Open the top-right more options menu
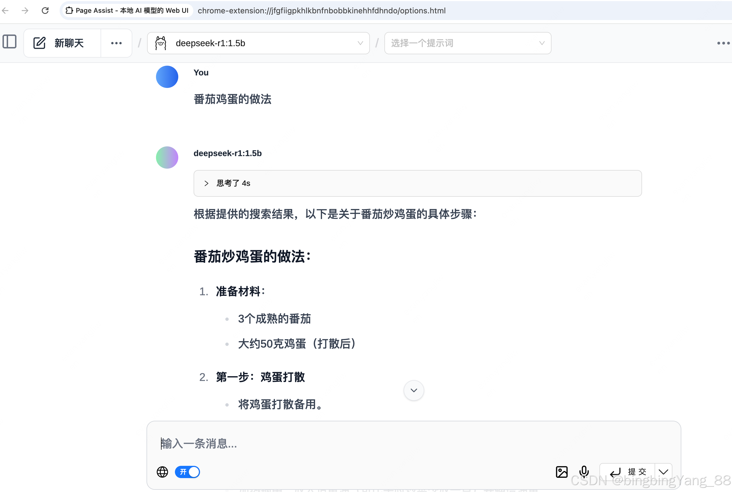732x492 pixels. pyautogui.click(x=723, y=43)
